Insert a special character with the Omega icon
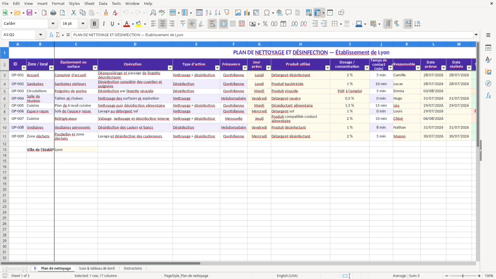Screen dimensions: 496x279 click(x=267, y=13)
